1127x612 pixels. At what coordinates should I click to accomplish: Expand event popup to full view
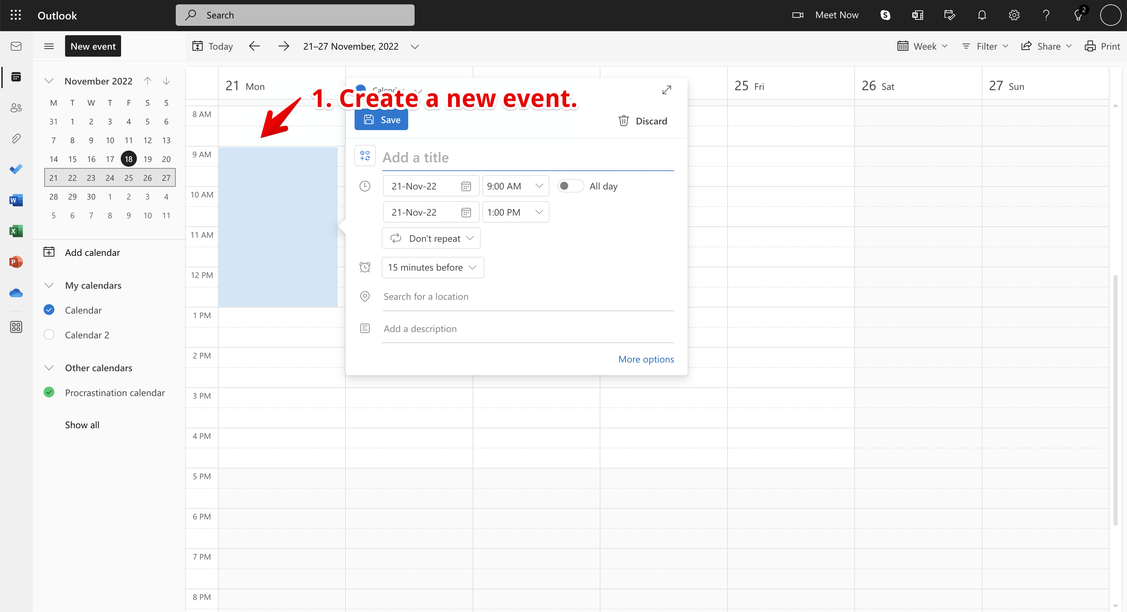[666, 90]
